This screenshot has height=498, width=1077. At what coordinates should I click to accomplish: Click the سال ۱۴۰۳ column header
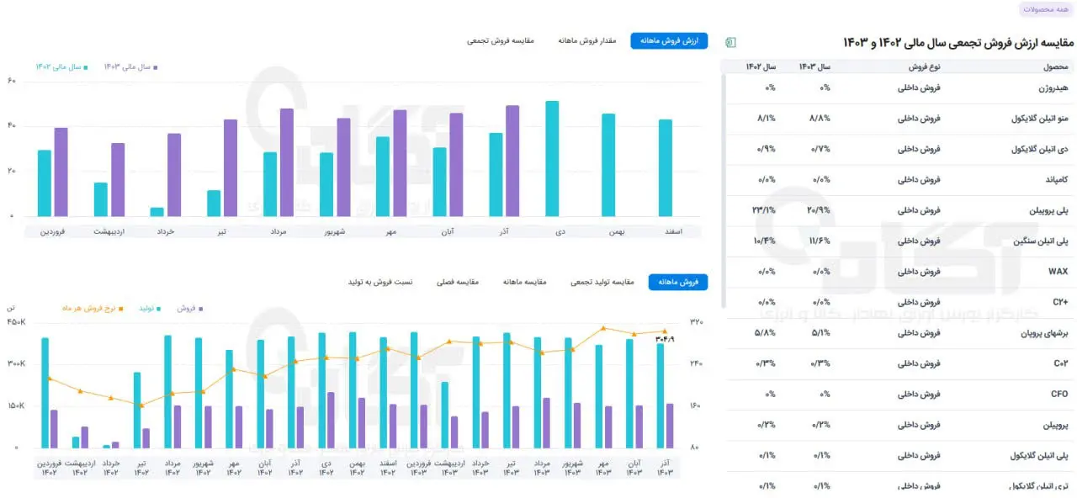pyautogui.click(x=814, y=66)
